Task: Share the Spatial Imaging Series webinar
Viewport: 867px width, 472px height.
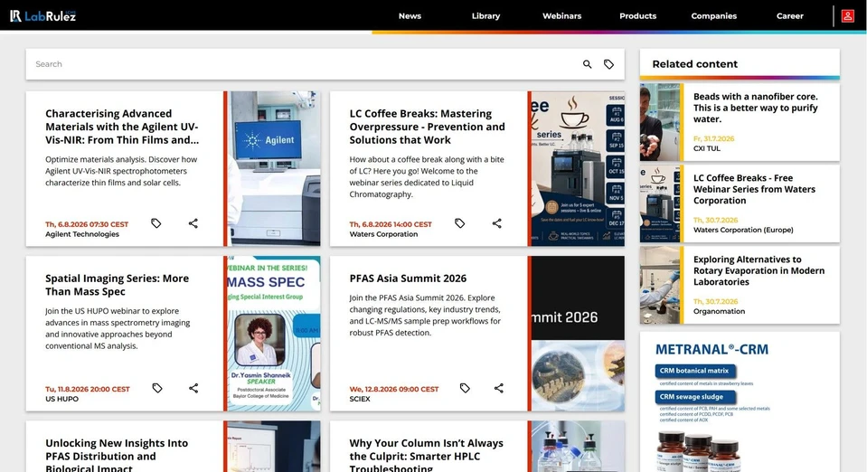Action: (193, 388)
